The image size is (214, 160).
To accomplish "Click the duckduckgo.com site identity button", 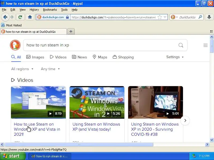I will [53, 17].
